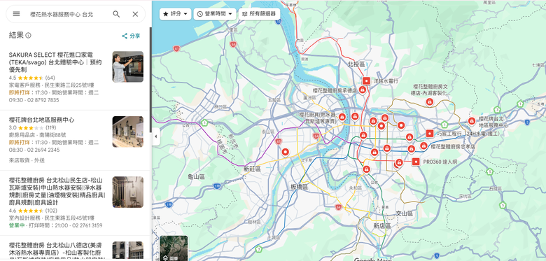Click the 龜山區 district label on the map
Screen dimensions: 546x261
point(196,177)
